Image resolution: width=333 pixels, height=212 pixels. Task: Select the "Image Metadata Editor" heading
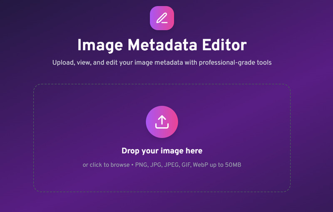pos(162,45)
